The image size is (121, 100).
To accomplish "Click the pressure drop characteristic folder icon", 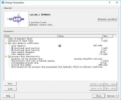I will pos(9,56).
